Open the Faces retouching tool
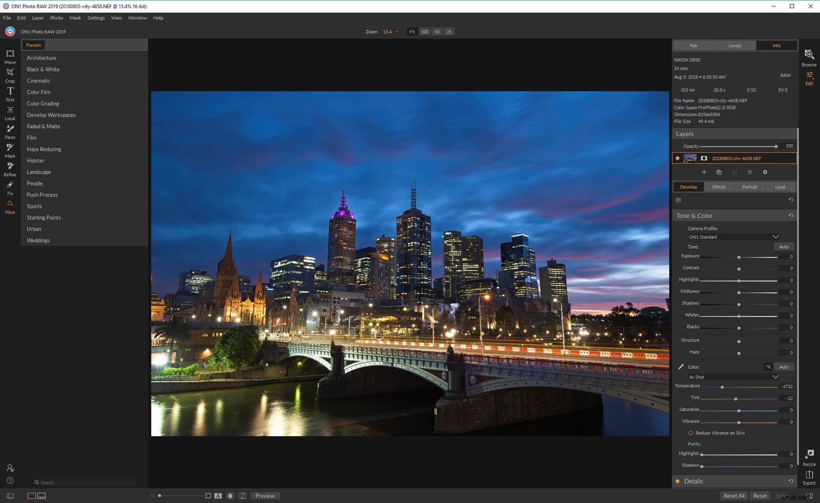The width and height of the screenshot is (820, 503). click(x=10, y=131)
